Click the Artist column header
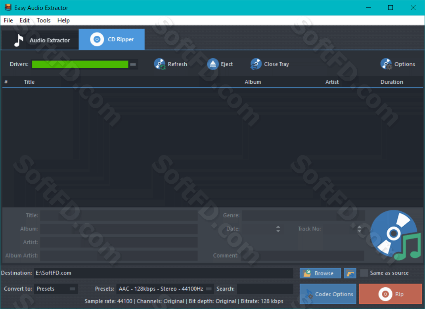The image size is (425, 309). 332,82
